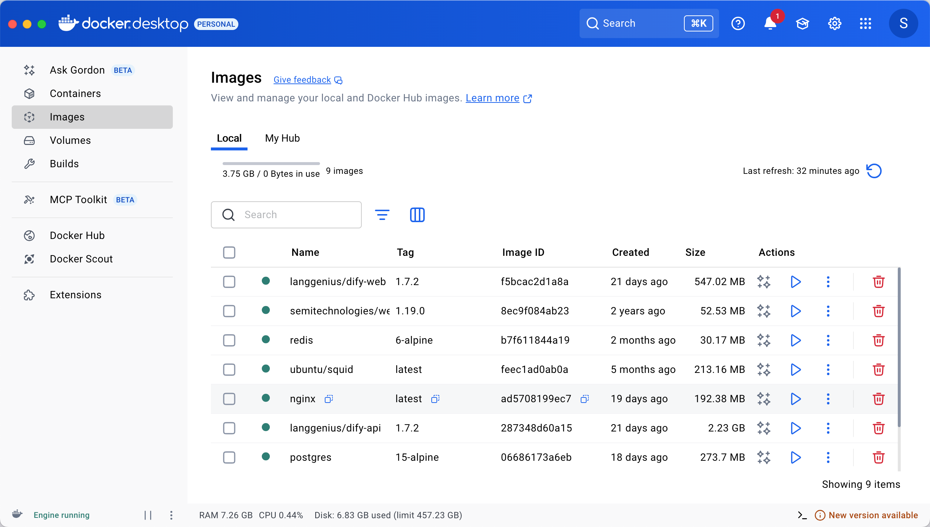Show more actions for langgenius/dify-api
Screen dimensions: 930x527
(x=828, y=428)
